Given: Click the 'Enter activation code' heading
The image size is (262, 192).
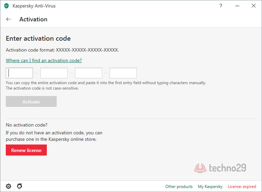Looking at the screenshot, I should point(38,39).
